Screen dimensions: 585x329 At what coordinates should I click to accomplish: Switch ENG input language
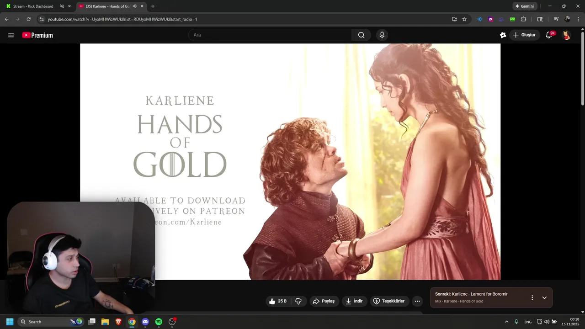(528, 322)
